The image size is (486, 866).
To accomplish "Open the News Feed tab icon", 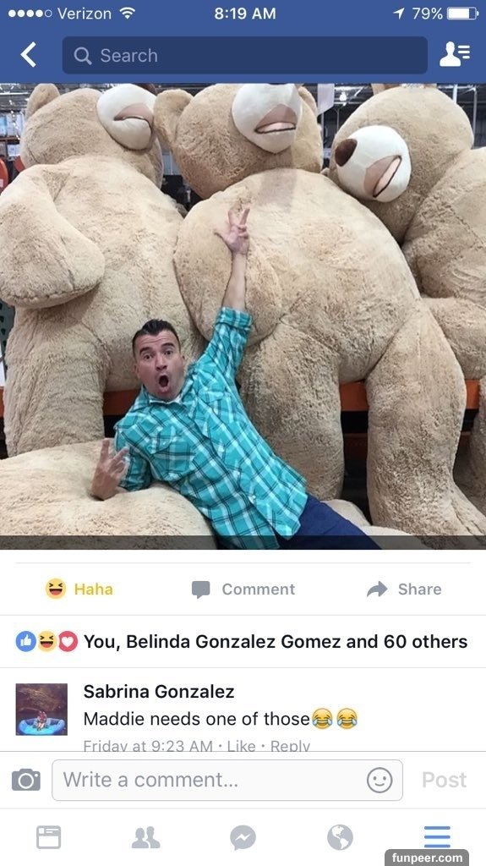I will point(49,836).
